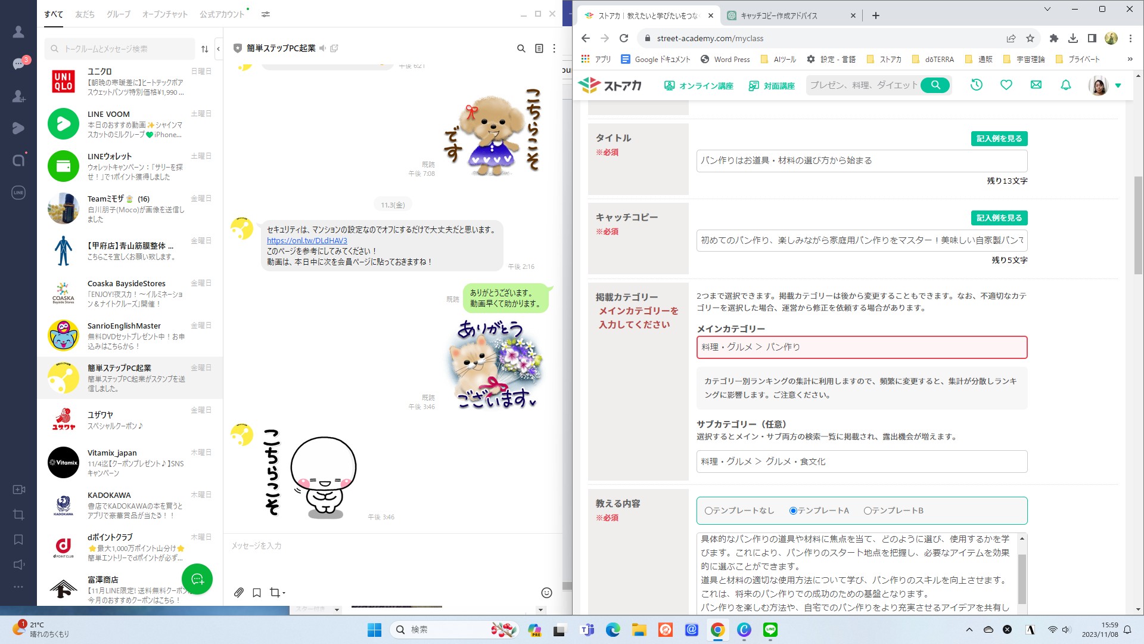Viewport: 1144px width, 644px height.
Task: Open Chrome extensions puzzle icon
Action: tap(1054, 38)
